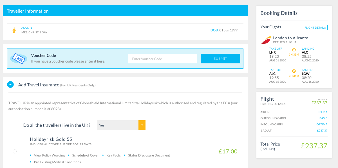Click the outbound flight duration clock icon
The height and width of the screenshot is (168, 338).
point(294,50)
